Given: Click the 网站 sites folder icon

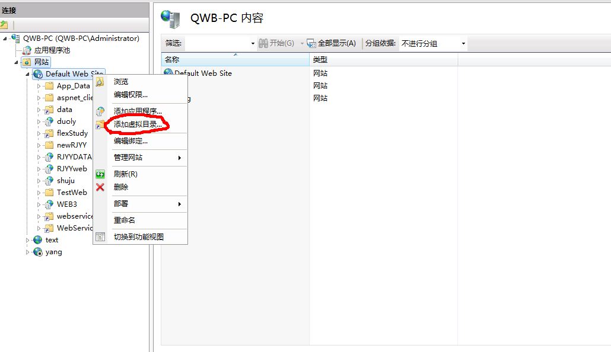Looking at the screenshot, I should [27, 62].
